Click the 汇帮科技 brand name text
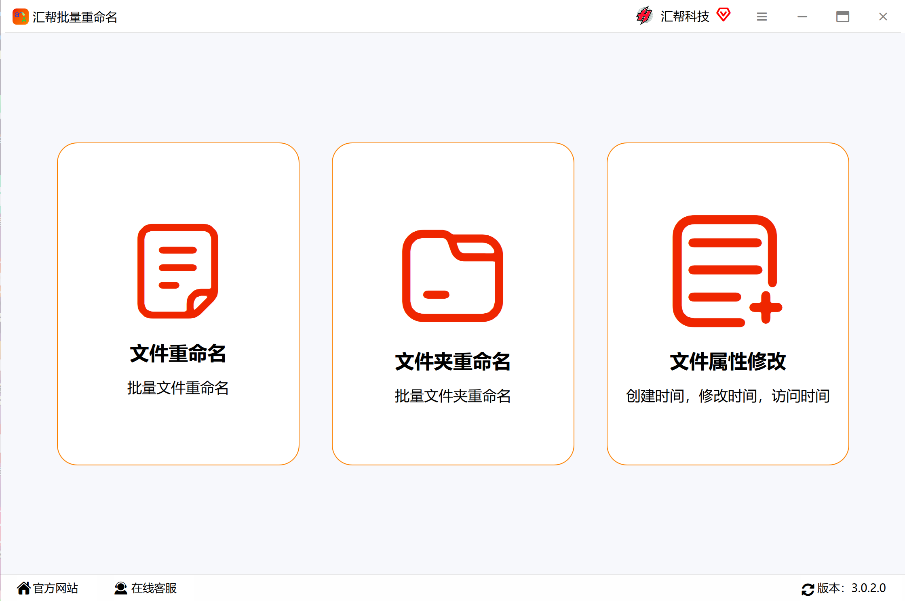This screenshot has width=905, height=601. (x=685, y=17)
